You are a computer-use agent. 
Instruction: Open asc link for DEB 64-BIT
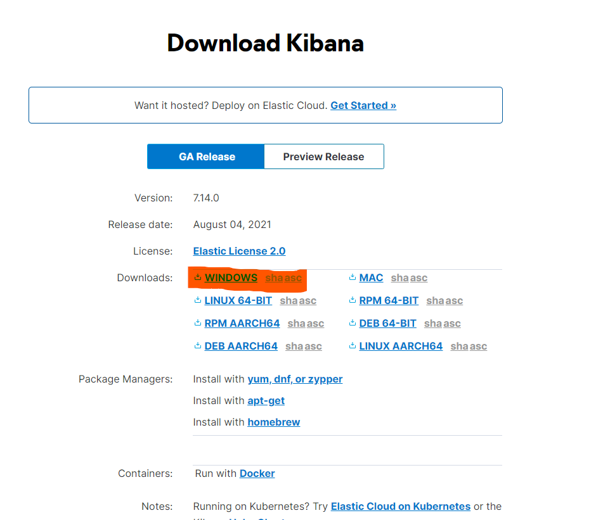[x=452, y=324]
